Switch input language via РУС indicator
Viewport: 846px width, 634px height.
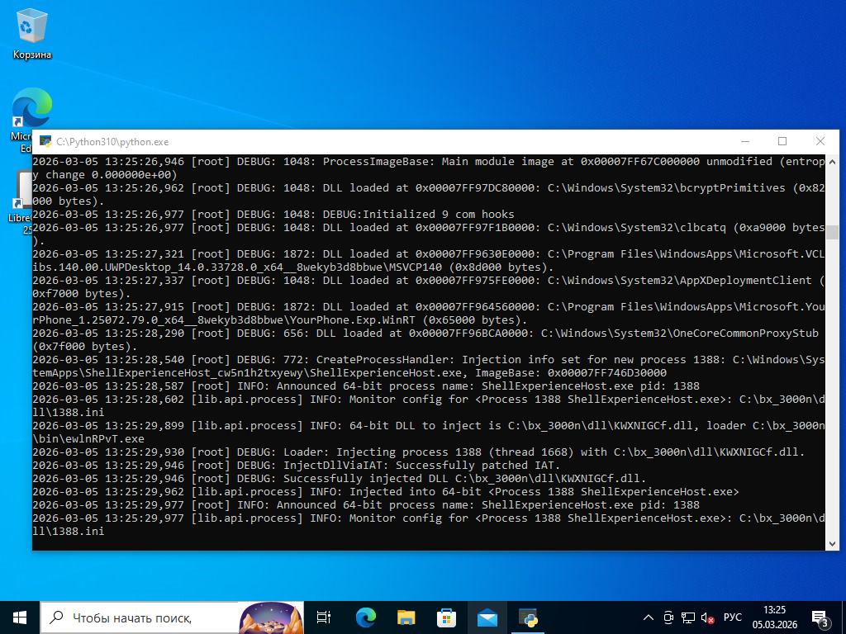[732, 617]
